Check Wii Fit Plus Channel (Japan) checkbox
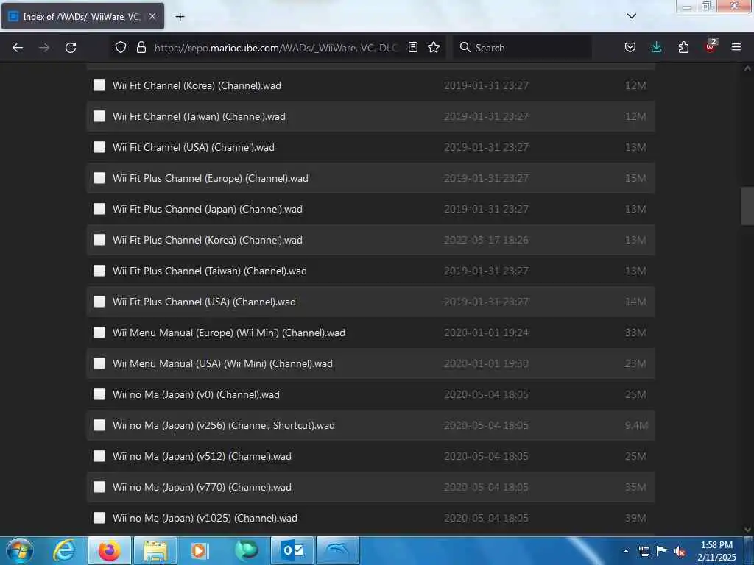 [x=99, y=209]
